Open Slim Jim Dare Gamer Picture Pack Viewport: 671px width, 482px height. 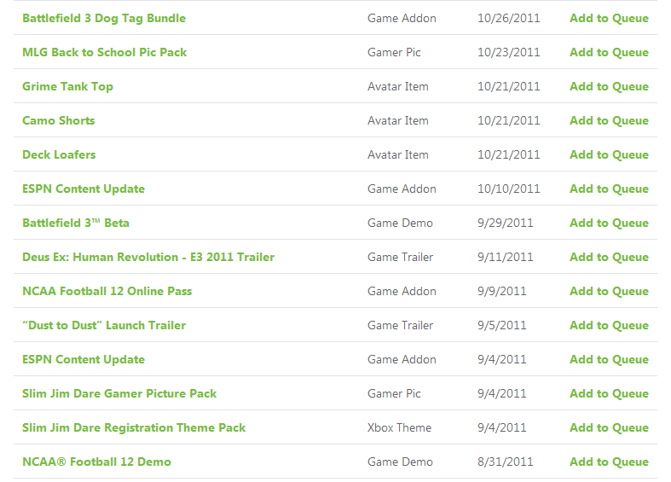pyautogui.click(x=119, y=393)
